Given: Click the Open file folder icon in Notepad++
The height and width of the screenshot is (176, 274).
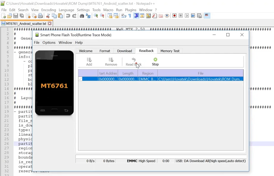Looking at the screenshot, I should (x=10, y=16).
